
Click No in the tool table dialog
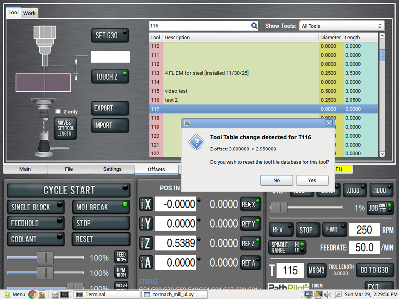tap(276, 180)
